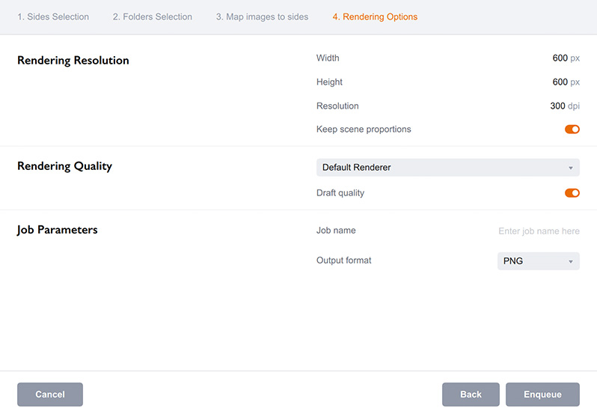Image resolution: width=597 pixels, height=417 pixels.
Task: Open the Folders Selection step tab
Action: pyautogui.click(x=152, y=16)
